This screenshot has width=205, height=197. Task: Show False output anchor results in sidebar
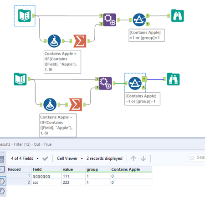2,191
